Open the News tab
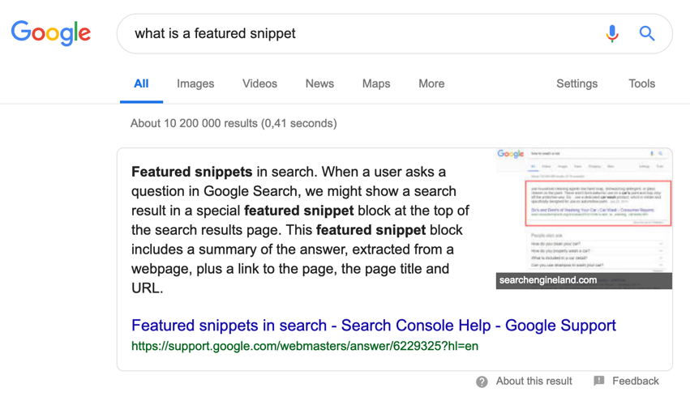The width and height of the screenshot is (690, 405). pos(320,83)
